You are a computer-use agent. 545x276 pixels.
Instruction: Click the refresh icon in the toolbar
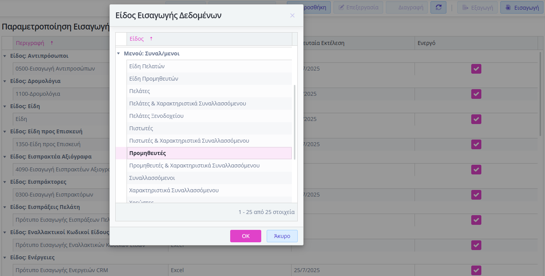(x=438, y=7)
